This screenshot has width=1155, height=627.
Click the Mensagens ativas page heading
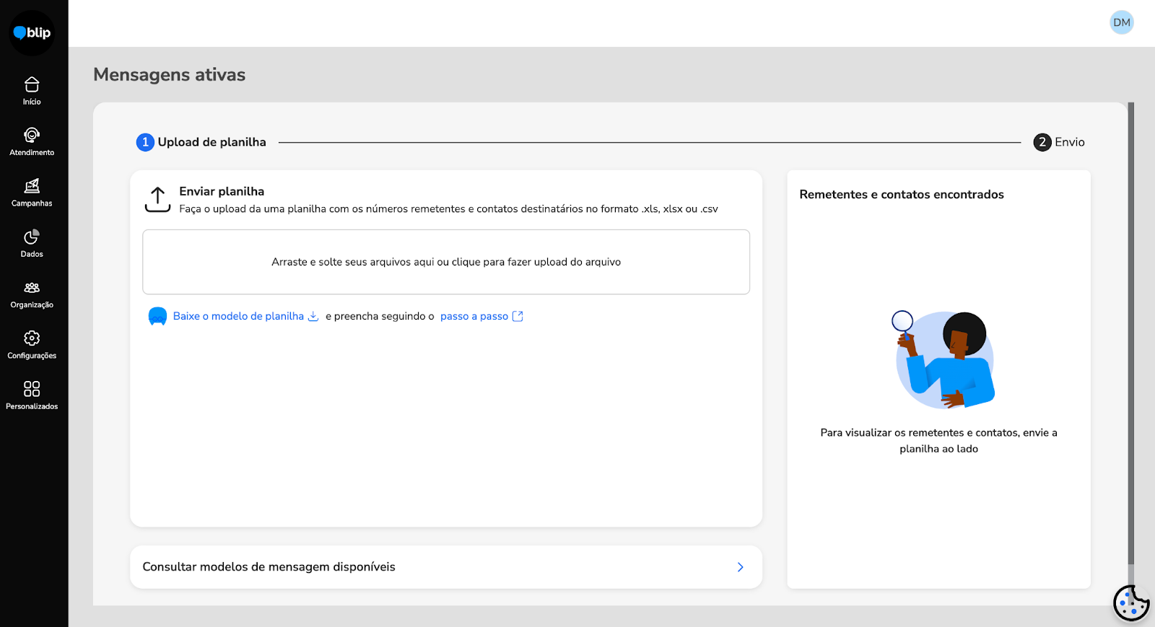point(170,74)
